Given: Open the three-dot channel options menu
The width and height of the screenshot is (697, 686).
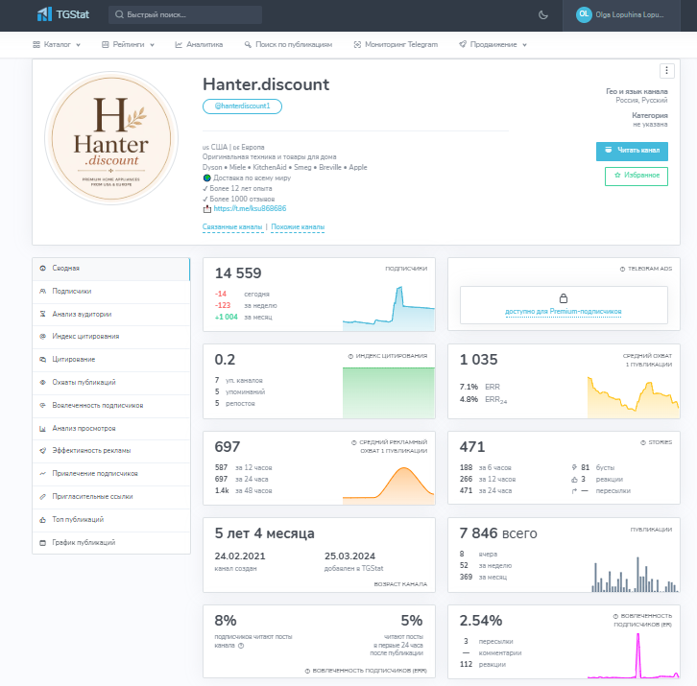Looking at the screenshot, I should pos(666,71).
